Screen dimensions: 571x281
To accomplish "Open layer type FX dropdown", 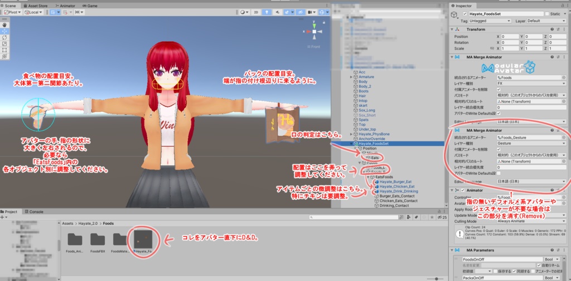I will pos(531,83).
